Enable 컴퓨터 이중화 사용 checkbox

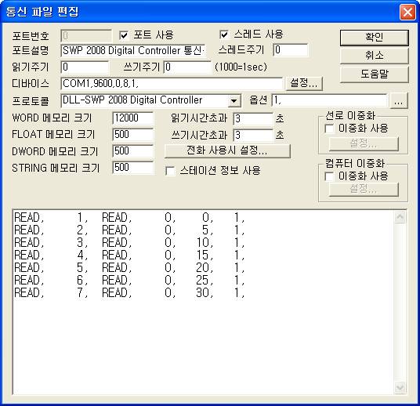click(x=329, y=176)
